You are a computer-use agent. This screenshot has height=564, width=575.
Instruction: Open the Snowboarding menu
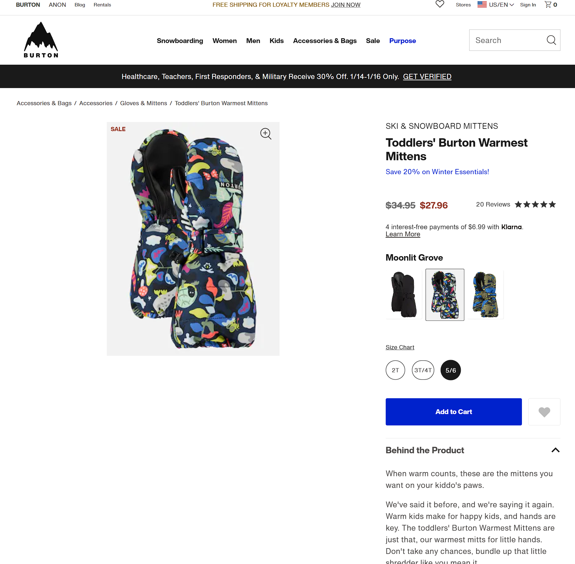[x=180, y=41]
